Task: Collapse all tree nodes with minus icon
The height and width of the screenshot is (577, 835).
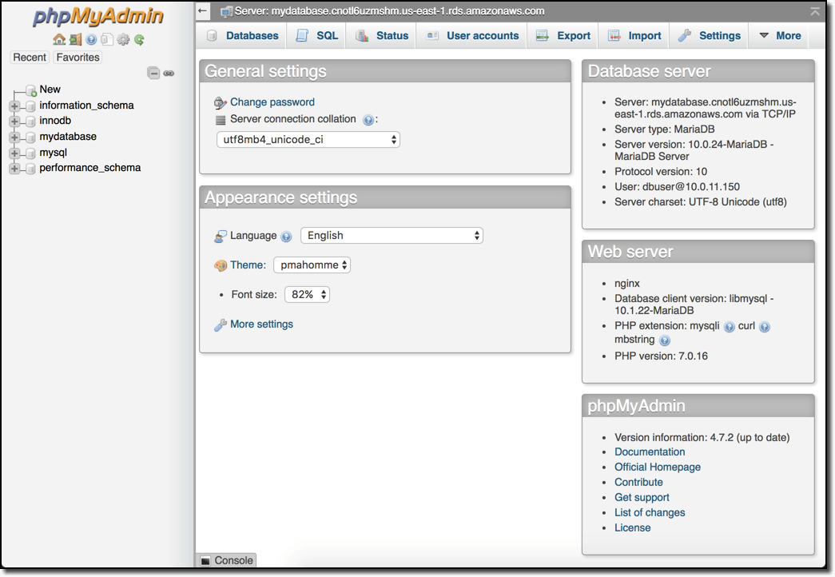Action: coord(153,73)
